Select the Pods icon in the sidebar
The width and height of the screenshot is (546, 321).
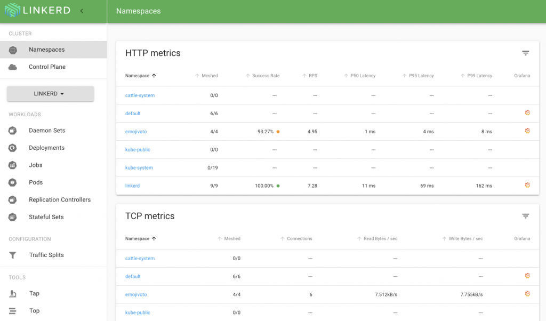[13, 182]
